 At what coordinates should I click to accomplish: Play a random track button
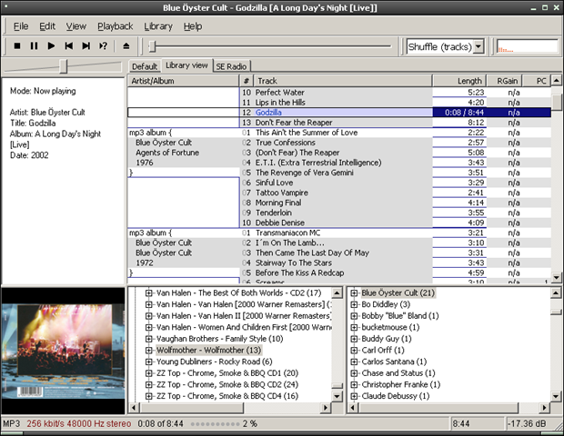(103, 46)
